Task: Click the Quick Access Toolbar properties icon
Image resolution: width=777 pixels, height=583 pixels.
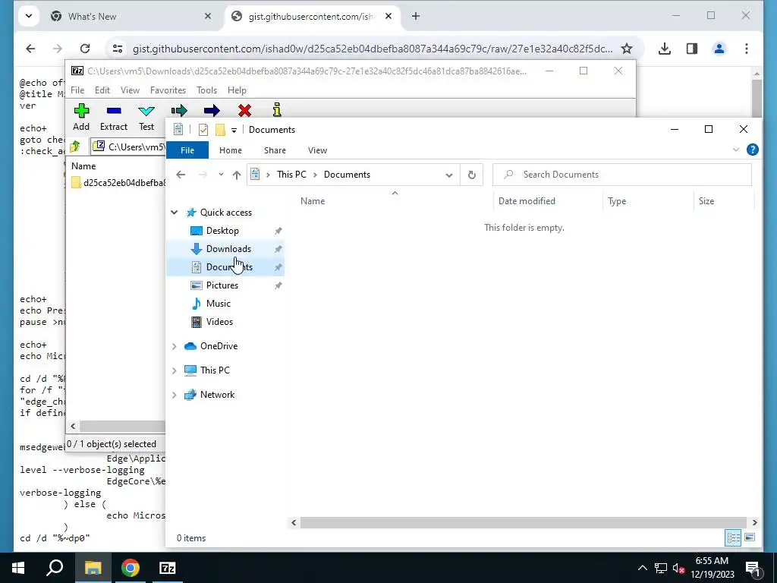Action: click(203, 130)
